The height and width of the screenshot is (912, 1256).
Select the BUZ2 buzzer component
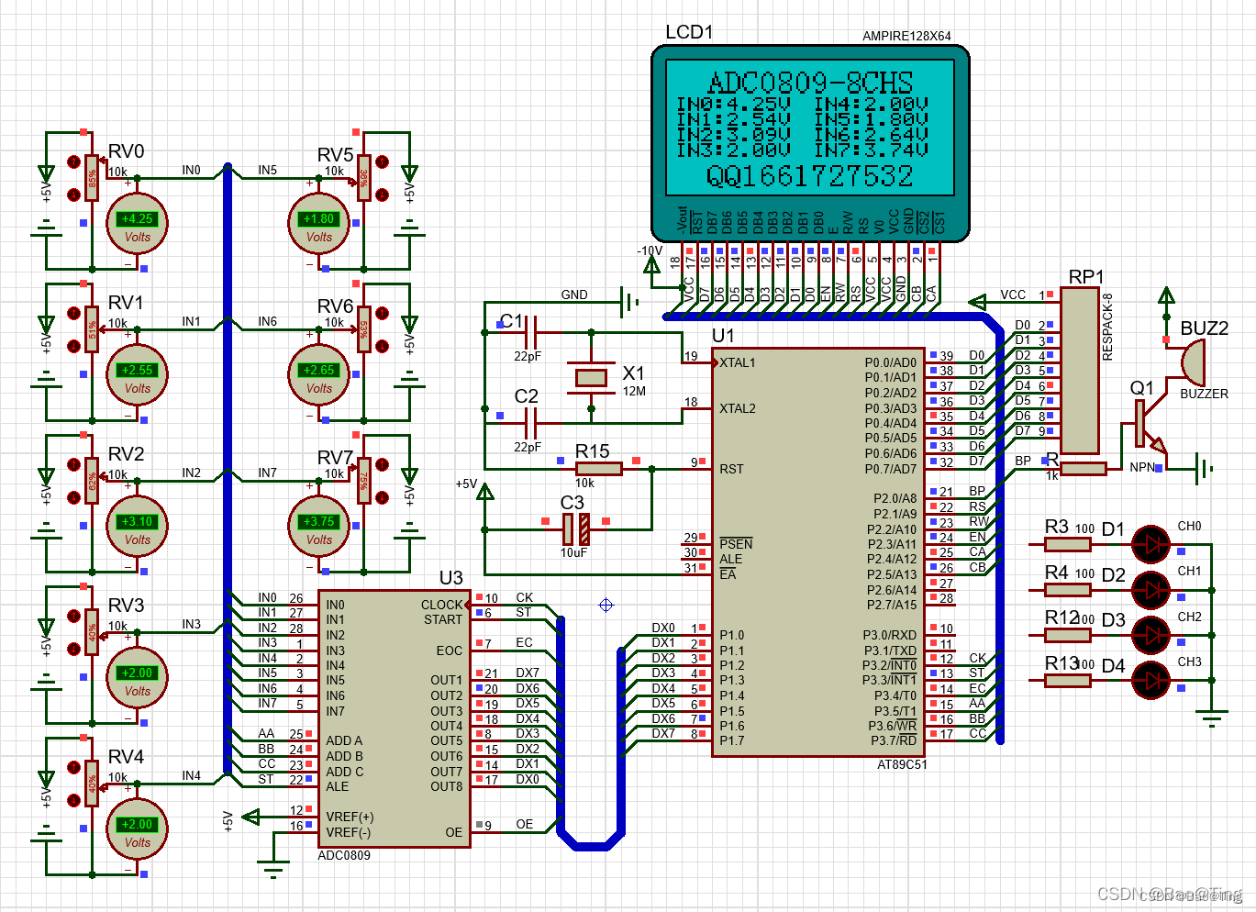click(1192, 362)
